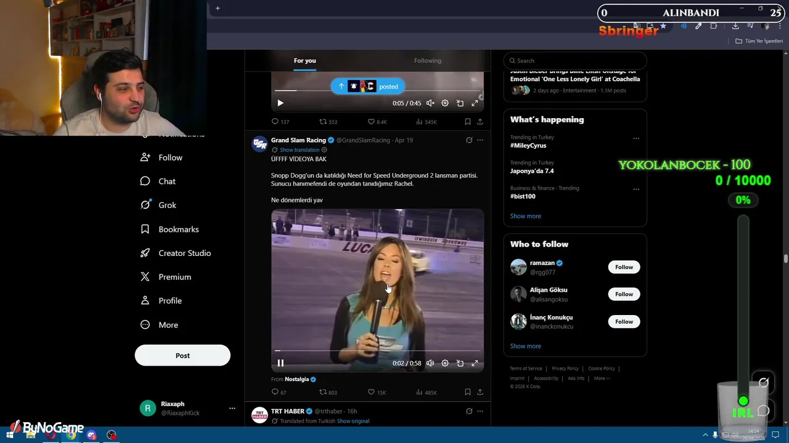The image size is (789, 443).
Task: Switch to the Following tab
Action: 427,60
